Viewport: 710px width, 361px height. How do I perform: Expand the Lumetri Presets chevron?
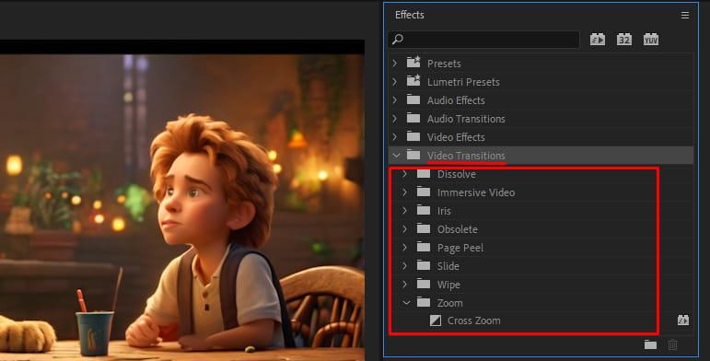(395, 82)
